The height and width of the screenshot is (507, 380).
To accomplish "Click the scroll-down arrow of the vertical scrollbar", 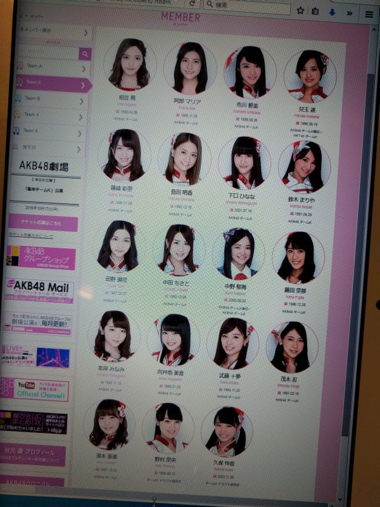I will [339, 499].
